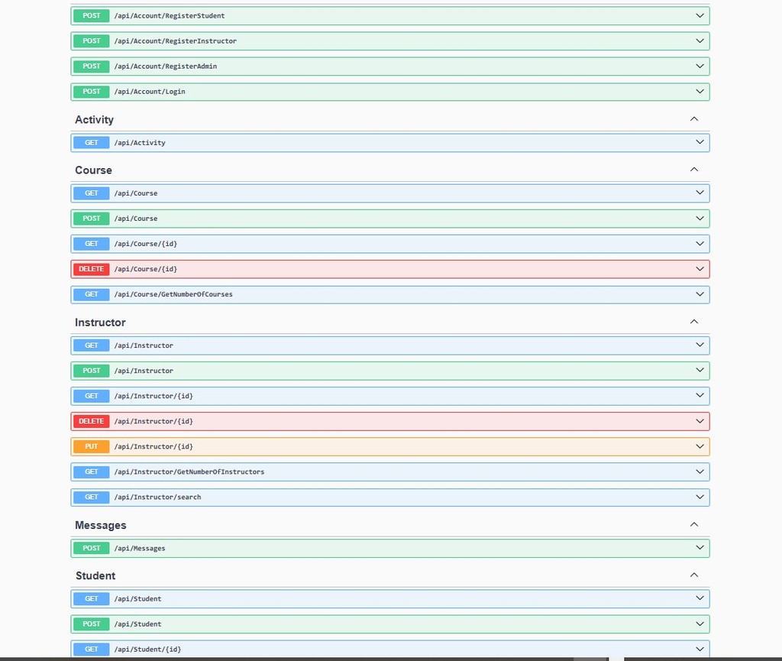The width and height of the screenshot is (782, 661).
Task: Click the GET badge for /api/Activity
Action: tap(92, 143)
